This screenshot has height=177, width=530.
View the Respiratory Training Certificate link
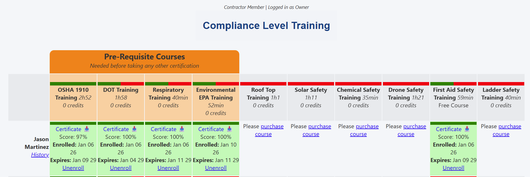[x=163, y=129]
